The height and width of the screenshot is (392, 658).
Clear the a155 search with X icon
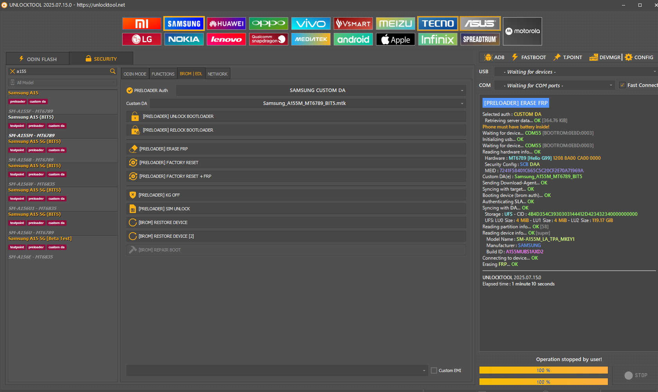[x=13, y=71]
